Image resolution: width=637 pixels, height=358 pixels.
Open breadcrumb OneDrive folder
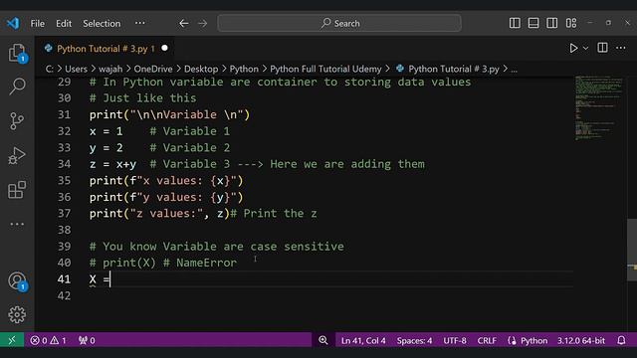[153, 69]
